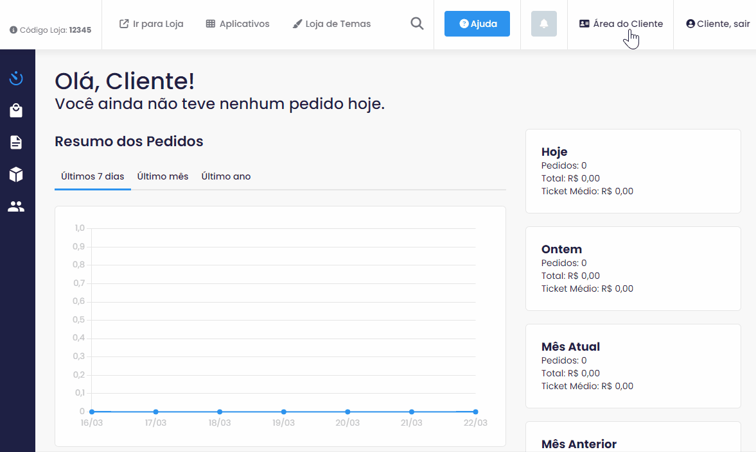Open Loja de Temas
The image size is (756, 452).
coord(331,24)
